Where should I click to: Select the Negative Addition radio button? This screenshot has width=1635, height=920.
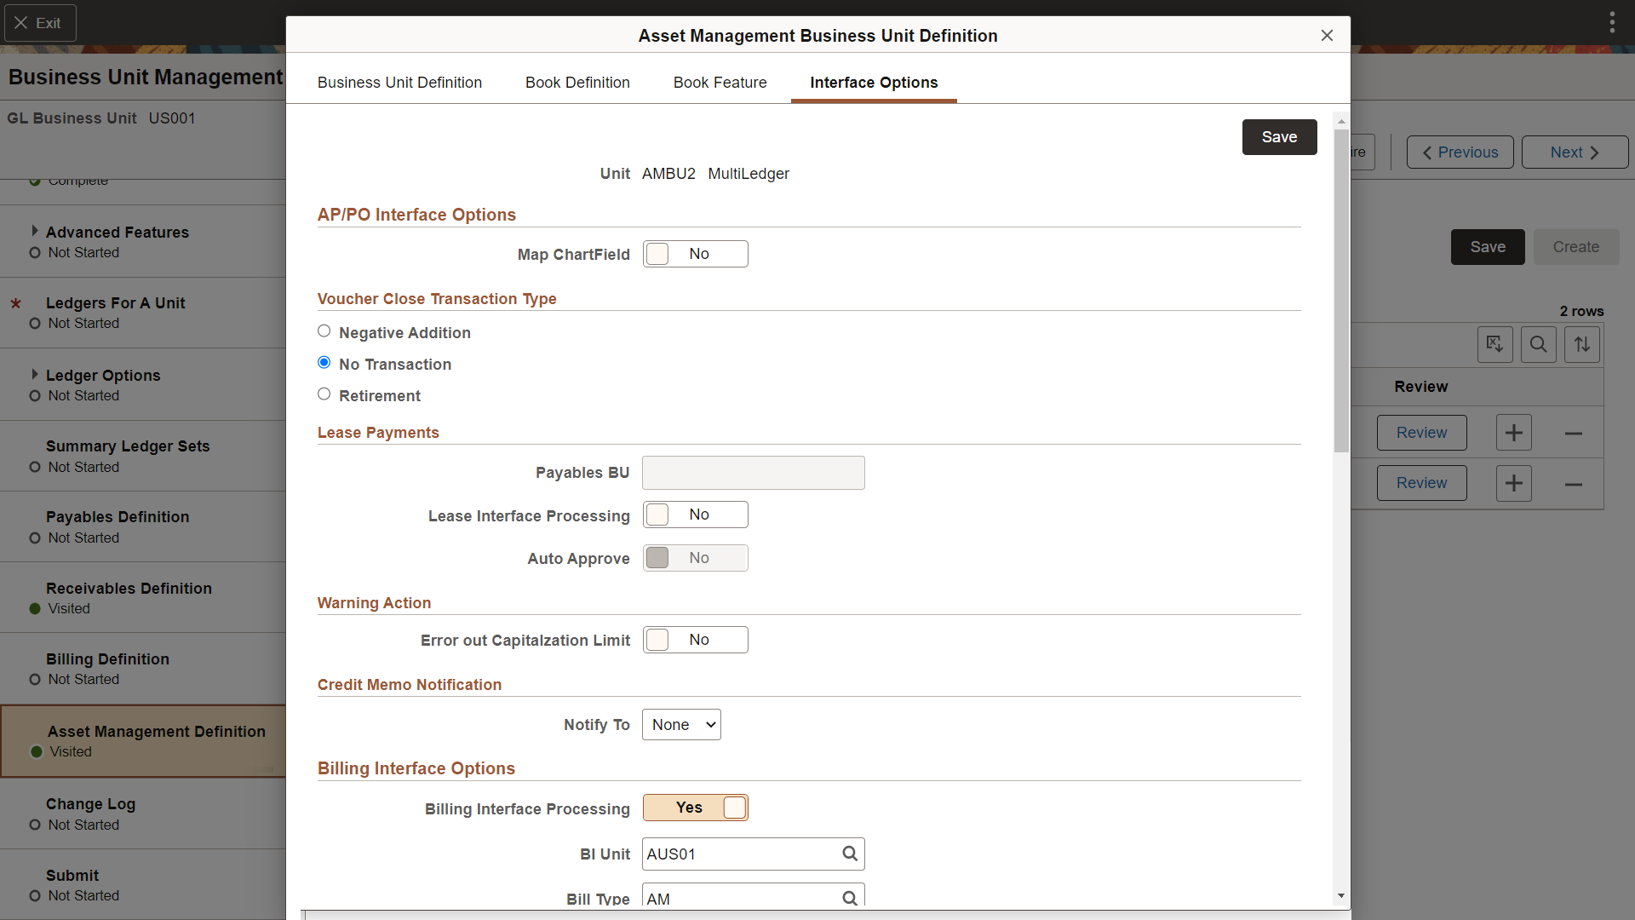point(324,331)
